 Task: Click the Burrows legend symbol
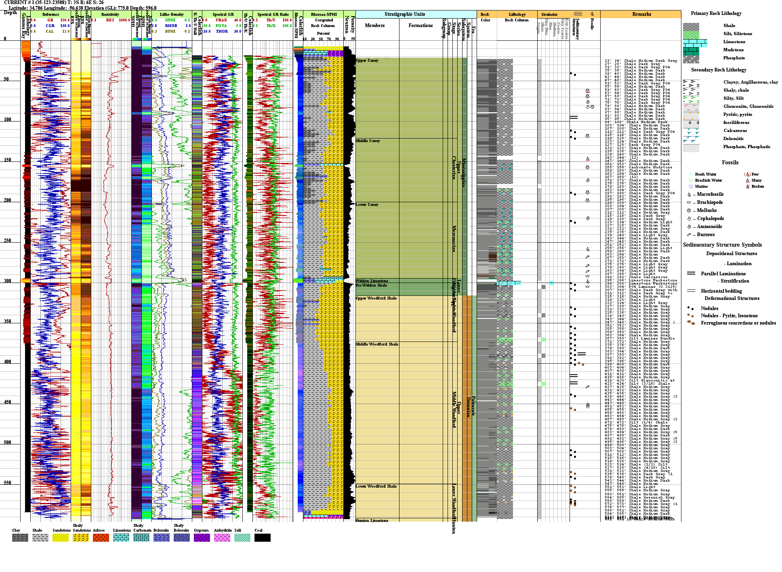pyautogui.click(x=689, y=235)
